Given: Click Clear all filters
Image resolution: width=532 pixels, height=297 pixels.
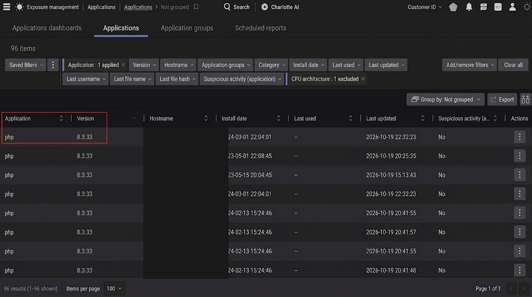Looking at the screenshot, I should point(513,65).
